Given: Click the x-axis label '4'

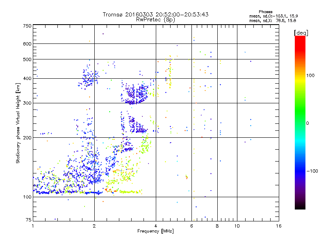Looking at the screenshot, I should [156, 226].
